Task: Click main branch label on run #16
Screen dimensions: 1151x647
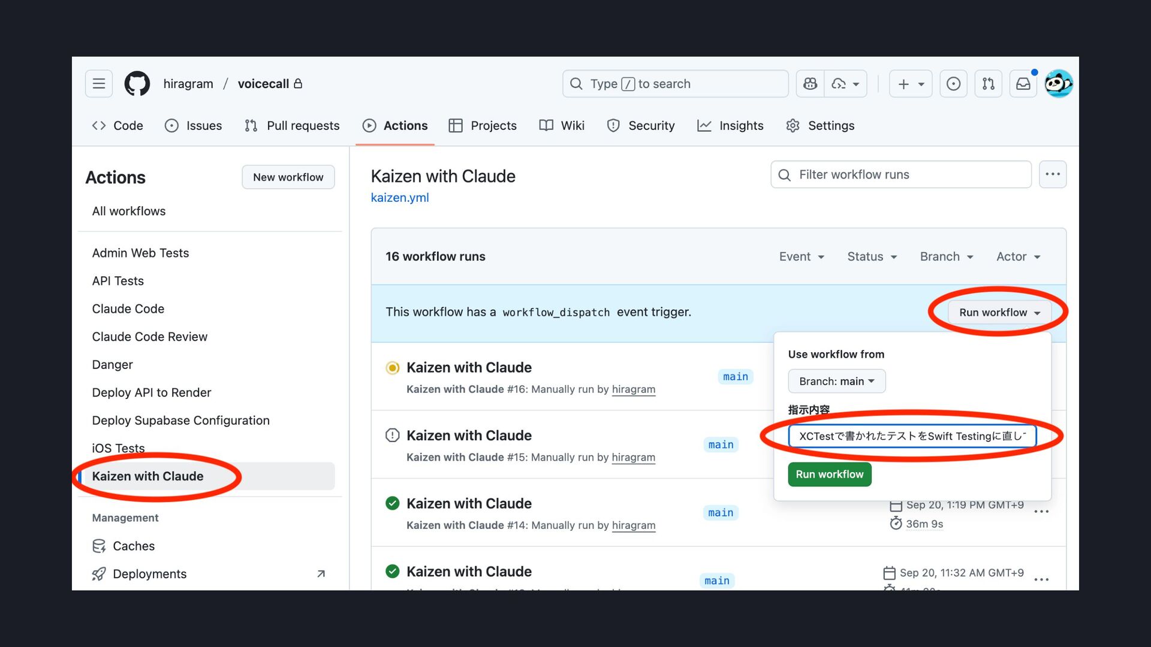Action: [736, 377]
